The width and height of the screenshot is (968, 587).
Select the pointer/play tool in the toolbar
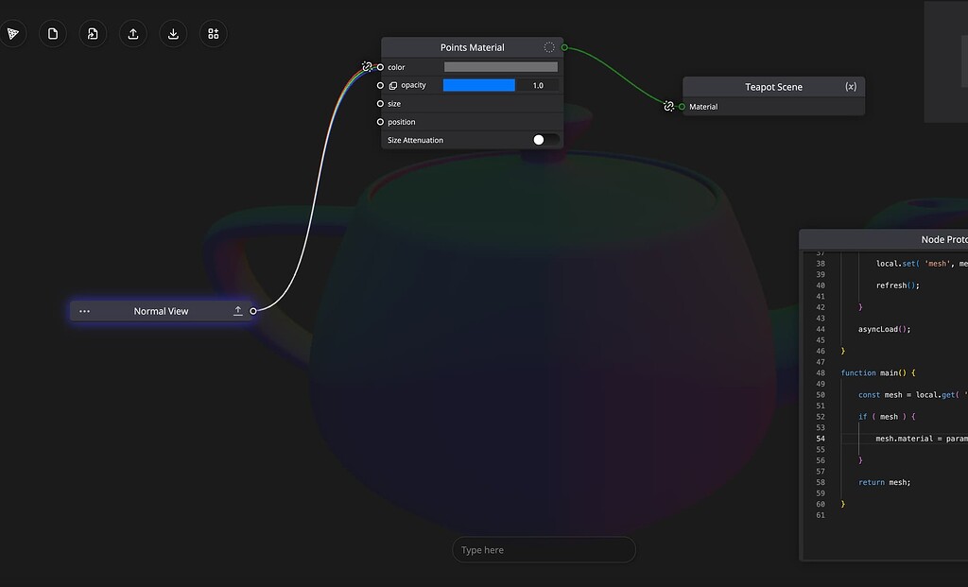tap(13, 33)
